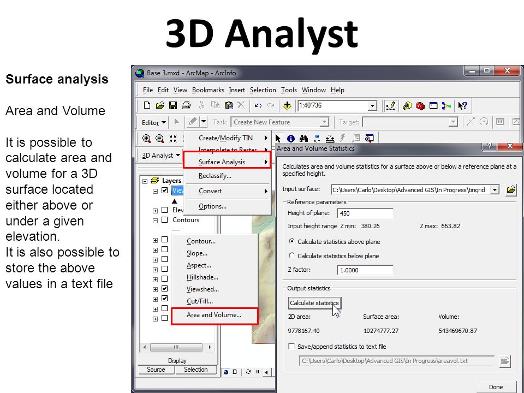Browse for input surface folder icon
The height and width of the screenshot is (393, 524).
point(511,190)
